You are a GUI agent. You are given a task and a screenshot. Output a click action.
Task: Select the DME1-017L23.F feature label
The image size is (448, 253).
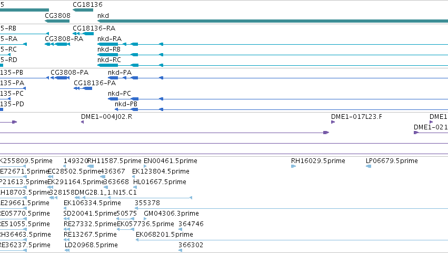point(356,117)
